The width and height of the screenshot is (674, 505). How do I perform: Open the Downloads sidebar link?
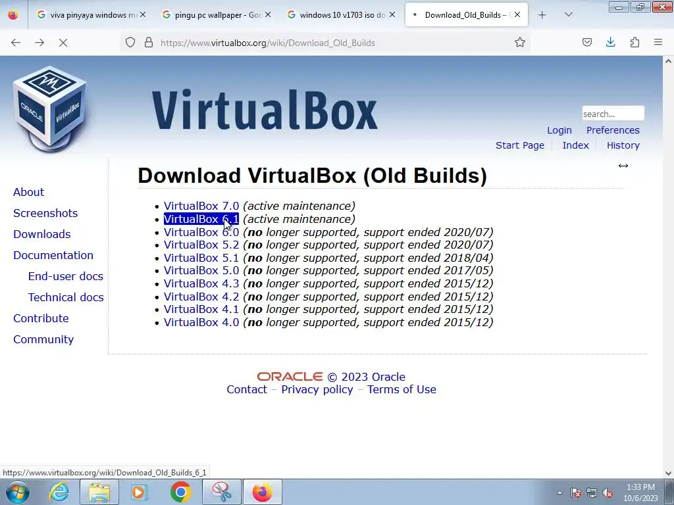[41, 234]
